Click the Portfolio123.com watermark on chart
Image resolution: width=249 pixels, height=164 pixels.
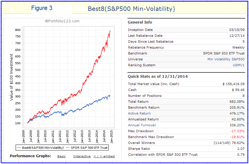coord(62,21)
